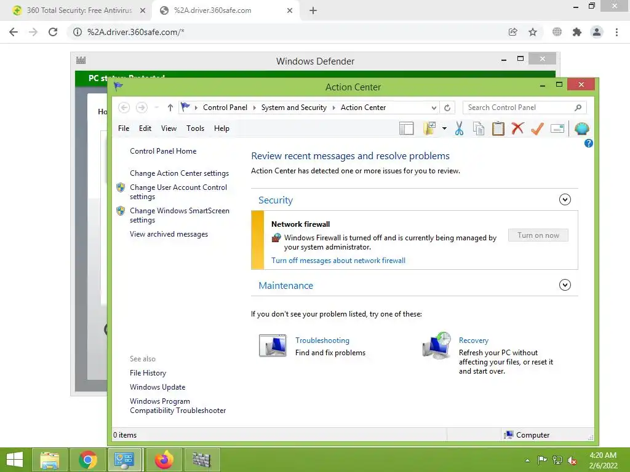Click the Cut scissors toolbar icon
The width and height of the screenshot is (630, 472).
coord(459,128)
